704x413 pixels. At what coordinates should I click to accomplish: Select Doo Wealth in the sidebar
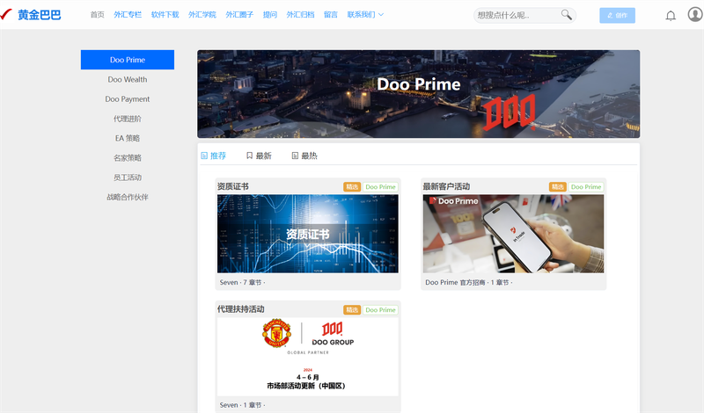[128, 79]
